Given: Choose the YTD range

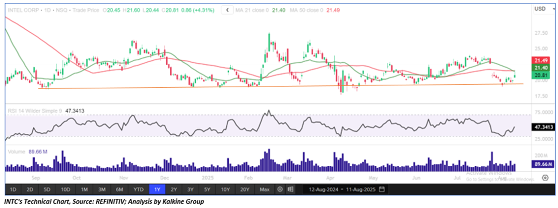Looking at the screenshot, I should pyautogui.click(x=139, y=190).
